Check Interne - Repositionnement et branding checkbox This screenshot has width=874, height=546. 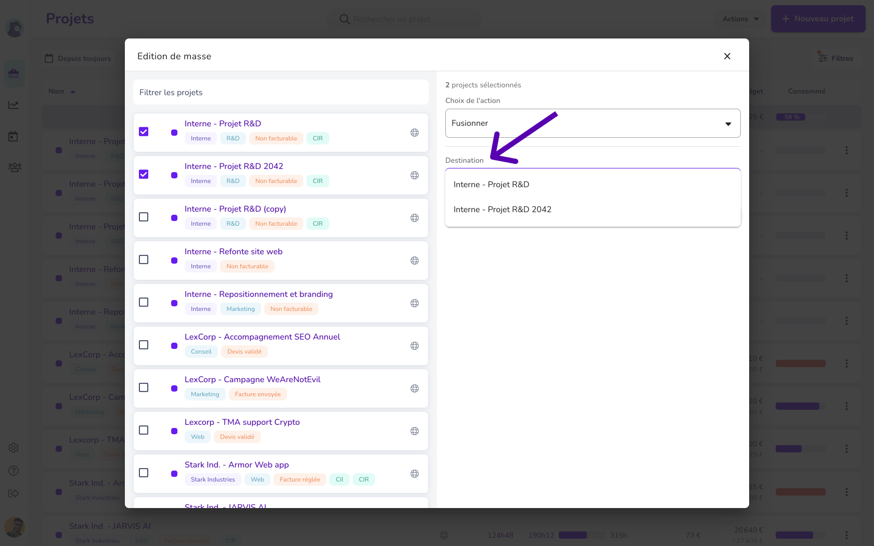(144, 302)
